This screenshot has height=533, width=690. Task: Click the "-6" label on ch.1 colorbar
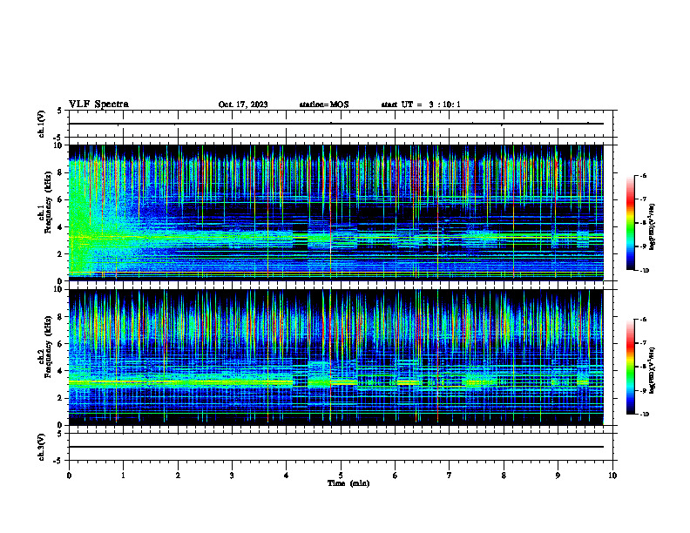(642, 176)
